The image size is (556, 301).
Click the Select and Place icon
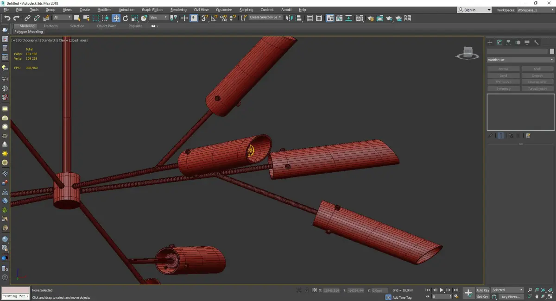(144, 18)
